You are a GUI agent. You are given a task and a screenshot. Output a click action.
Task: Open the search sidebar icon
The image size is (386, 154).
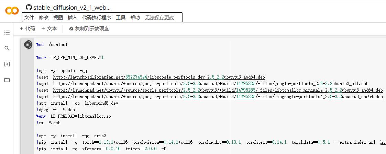pyautogui.click(x=7, y=48)
